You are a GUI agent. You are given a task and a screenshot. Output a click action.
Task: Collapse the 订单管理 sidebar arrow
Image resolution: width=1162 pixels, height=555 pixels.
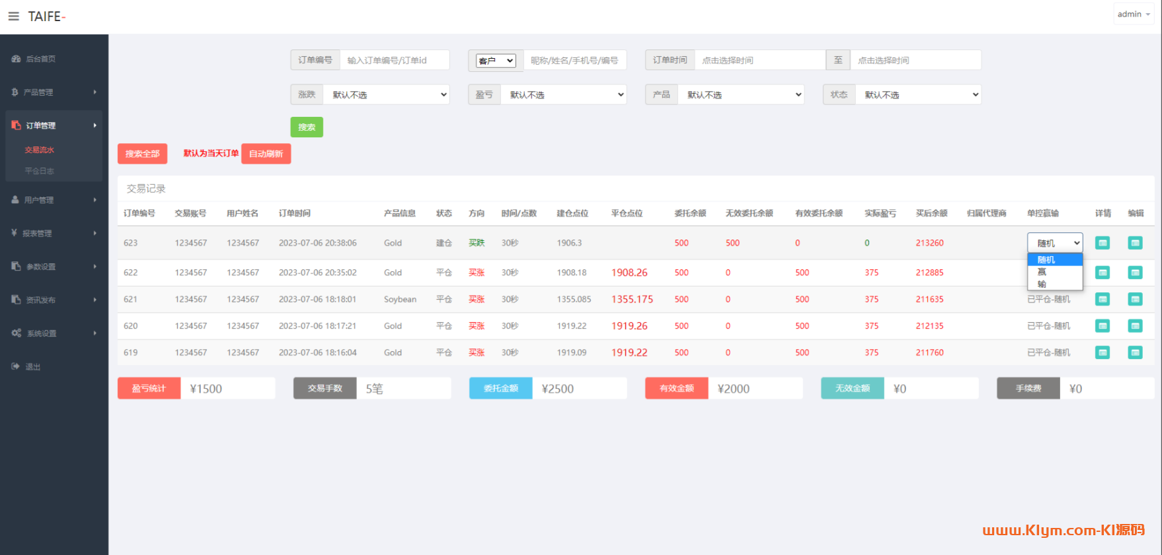coord(95,125)
